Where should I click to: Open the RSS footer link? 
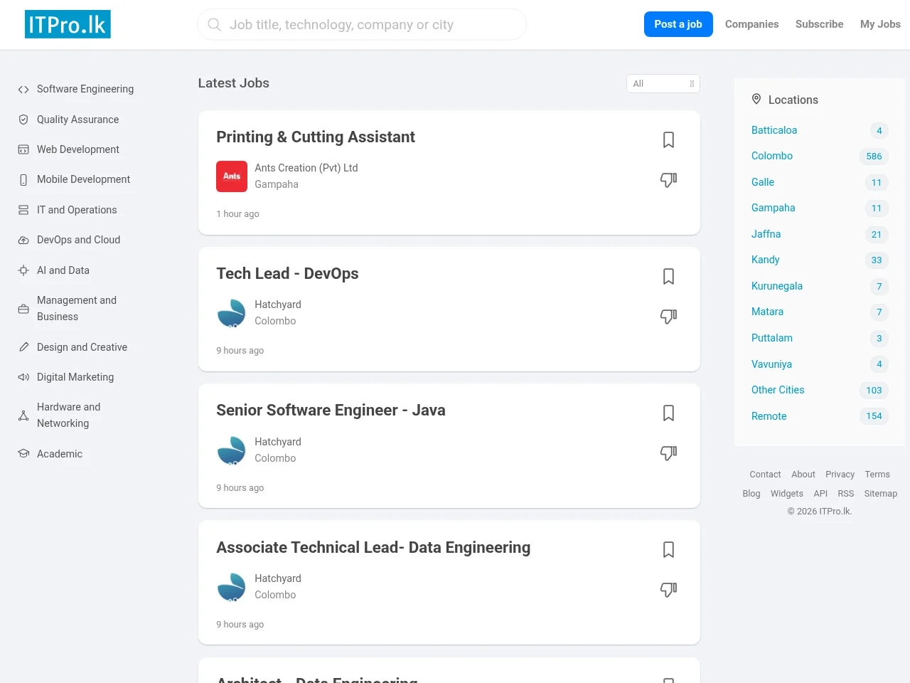[846, 494]
